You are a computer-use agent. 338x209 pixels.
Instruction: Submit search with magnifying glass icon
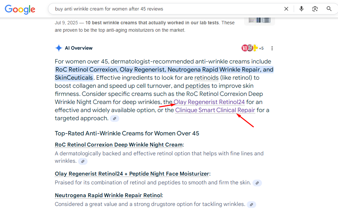tap(329, 9)
